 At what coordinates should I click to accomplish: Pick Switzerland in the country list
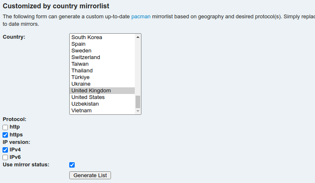[x=86, y=57]
